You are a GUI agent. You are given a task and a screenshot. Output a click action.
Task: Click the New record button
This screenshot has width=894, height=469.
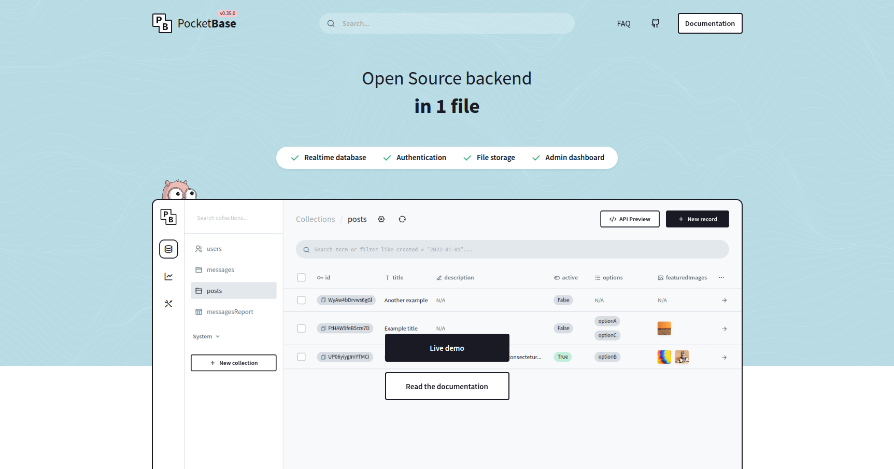pyautogui.click(x=697, y=219)
